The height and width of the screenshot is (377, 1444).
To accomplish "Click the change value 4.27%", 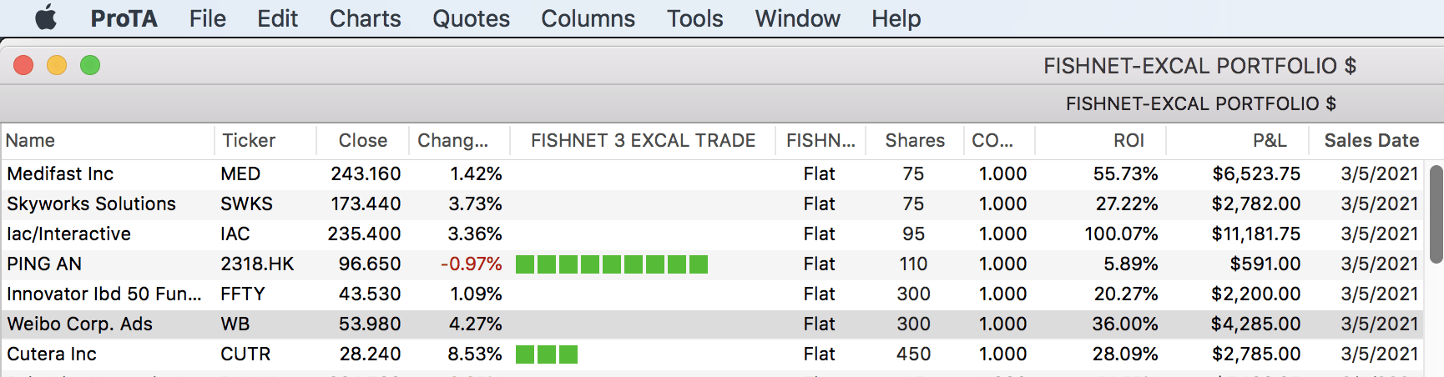I will coord(475,324).
